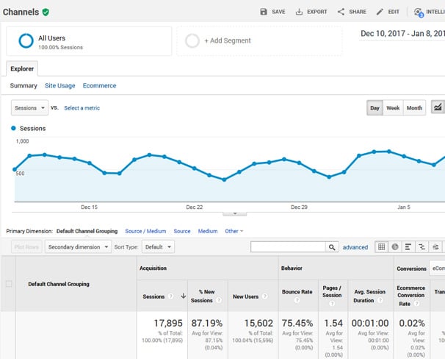
Task: Click the Dec 22 data point on the chart
Action: click(195, 168)
